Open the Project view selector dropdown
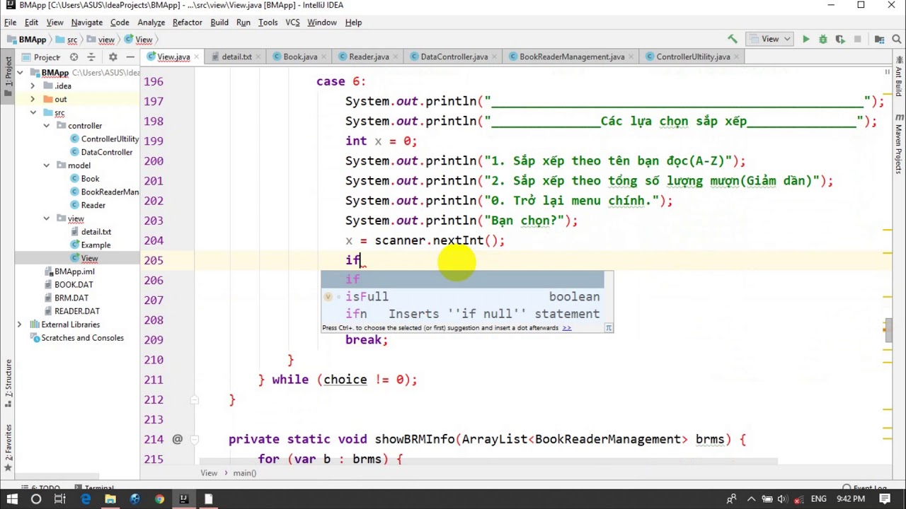This screenshot has width=906, height=509. click(47, 57)
